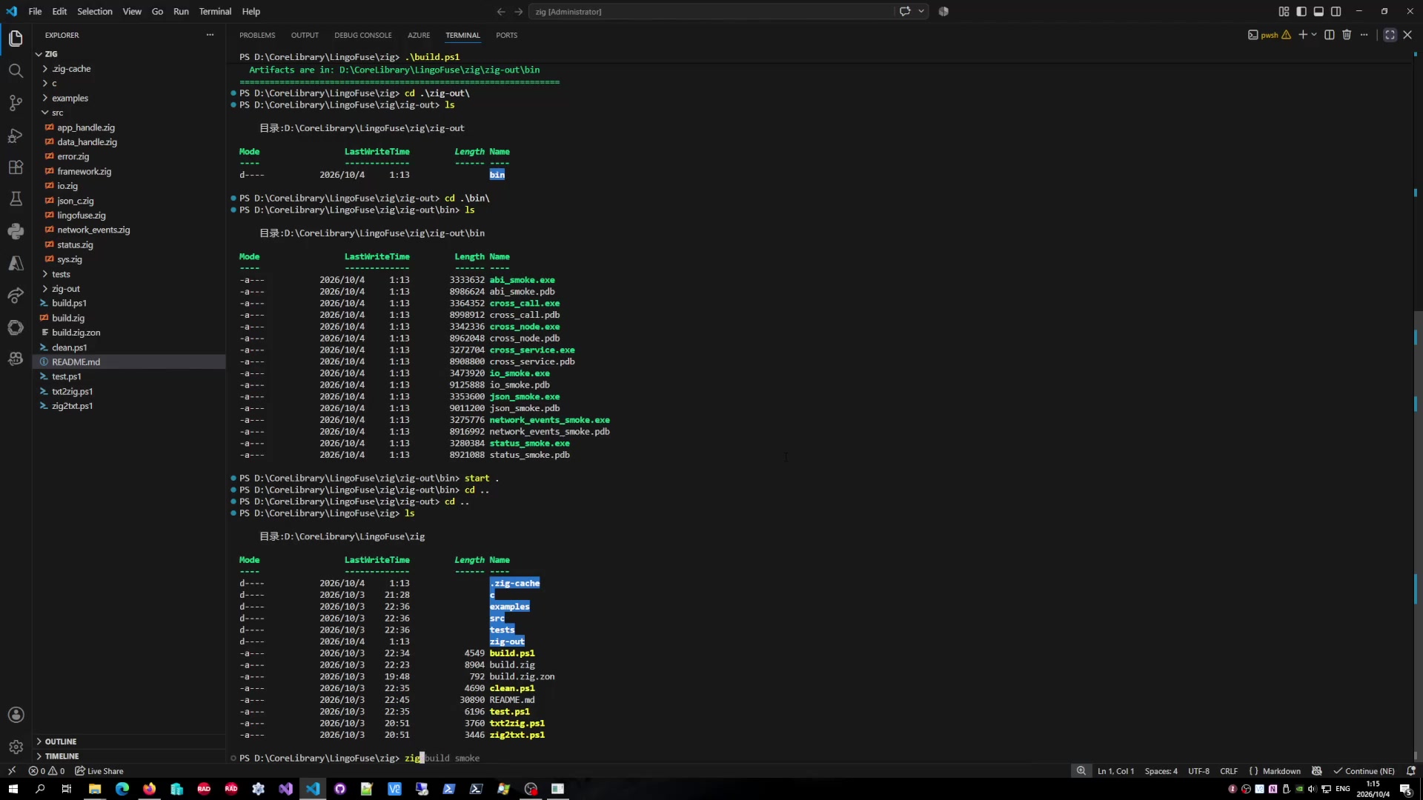
Task: Create a new terminal with plus icon
Action: click(x=1302, y=35)
